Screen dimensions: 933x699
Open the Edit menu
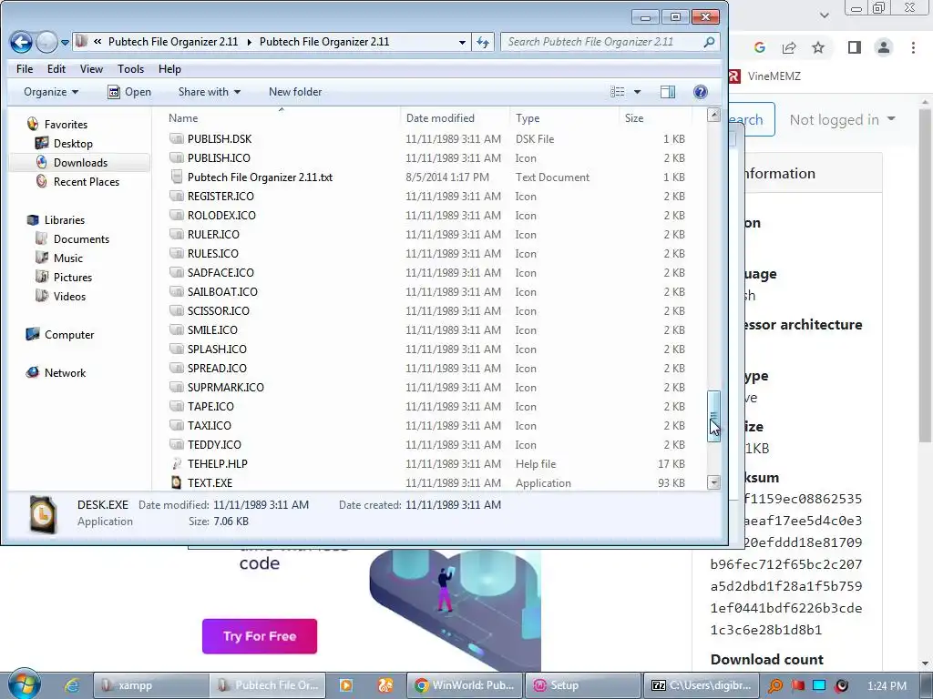pos(56,69)
